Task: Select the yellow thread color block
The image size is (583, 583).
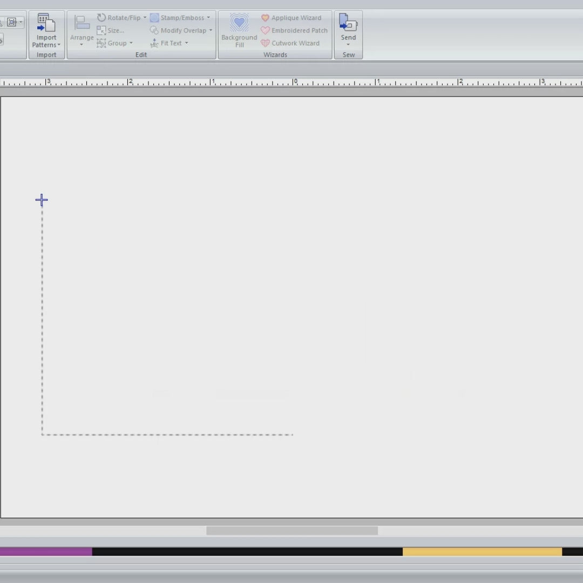Action: (482, 552)
